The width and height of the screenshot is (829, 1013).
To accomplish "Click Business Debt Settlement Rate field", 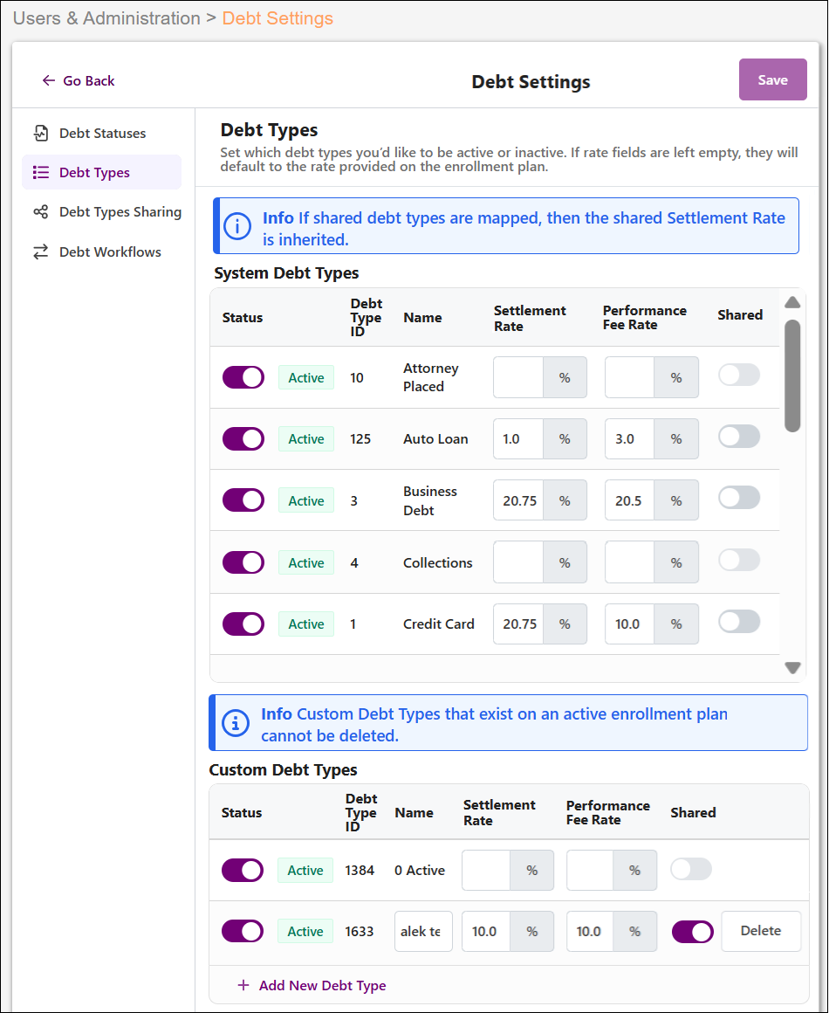I will 518,500.
